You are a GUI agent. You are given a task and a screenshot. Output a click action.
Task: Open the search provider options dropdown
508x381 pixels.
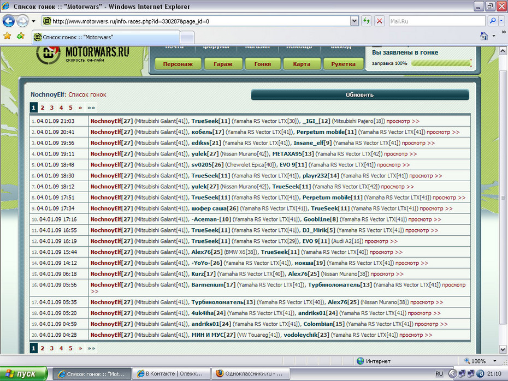click(501, 21)
